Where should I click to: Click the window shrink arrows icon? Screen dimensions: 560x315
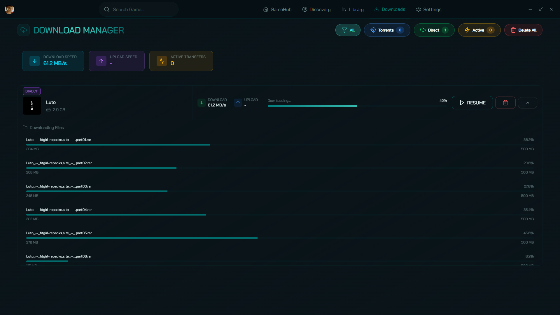click(541, 9)
